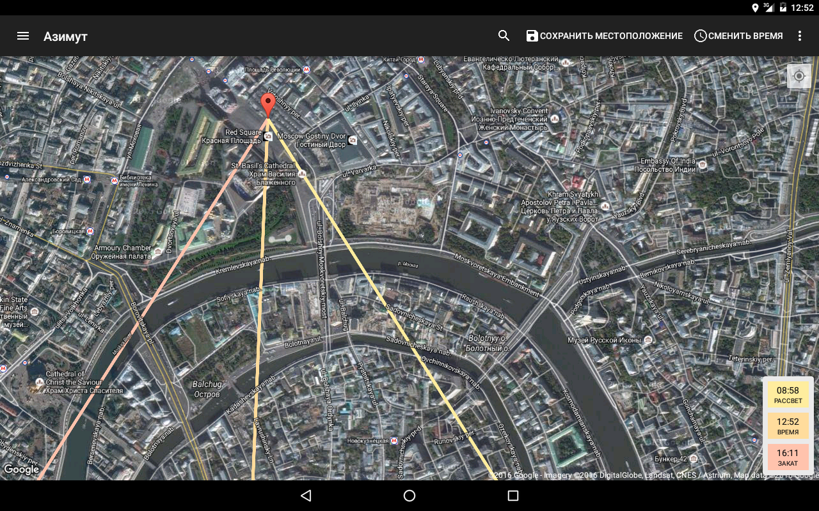This screenshot has width=819, height=511.
Task: Click the 'Площадь Революции' station label
Action: [x=273, y=69]
